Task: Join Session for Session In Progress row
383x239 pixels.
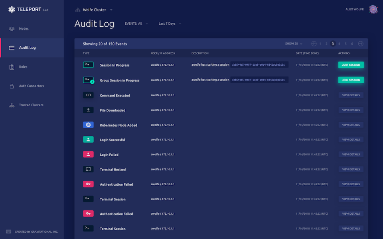Action: tap(351, 65)
